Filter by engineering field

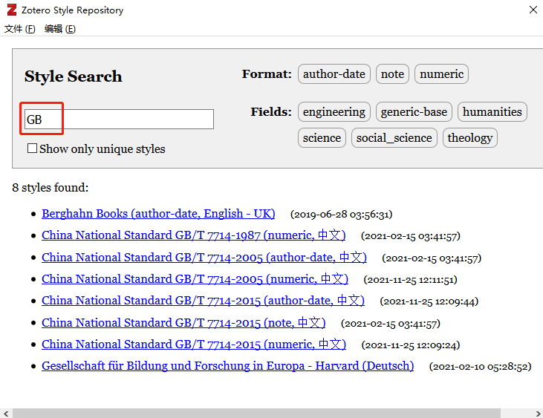[x=334, y=112]
